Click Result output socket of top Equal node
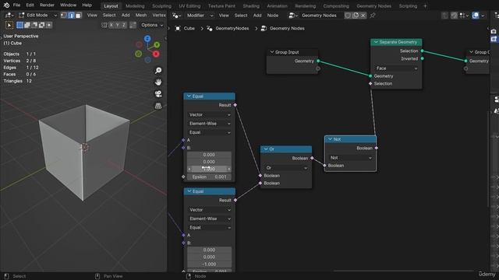This screenshot has height=280, width=499. [x=235, y=105]
